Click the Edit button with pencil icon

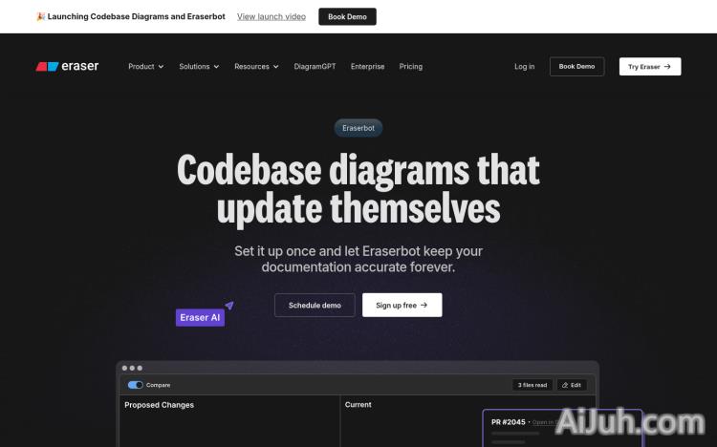click(572, 385)
